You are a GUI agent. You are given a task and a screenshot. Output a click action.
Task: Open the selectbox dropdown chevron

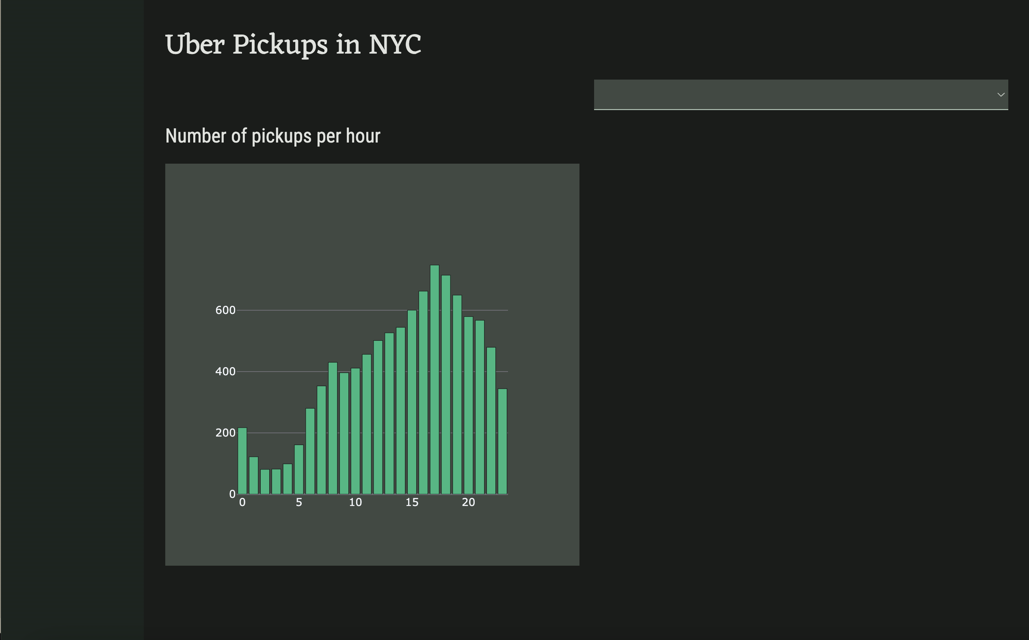(x=1002, y=94)
